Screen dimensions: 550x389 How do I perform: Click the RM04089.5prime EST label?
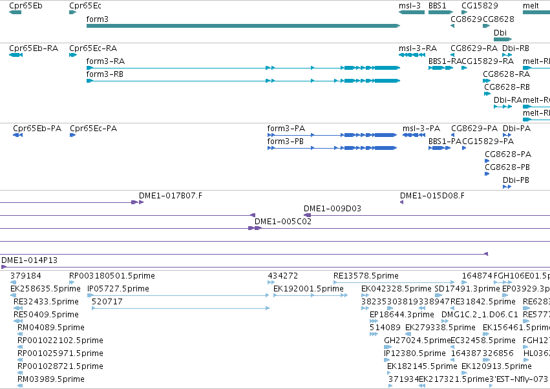click(51, 328)
